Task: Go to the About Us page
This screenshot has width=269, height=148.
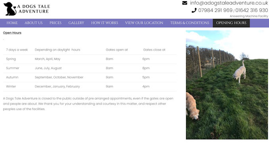Action: [x=33, y=23]
